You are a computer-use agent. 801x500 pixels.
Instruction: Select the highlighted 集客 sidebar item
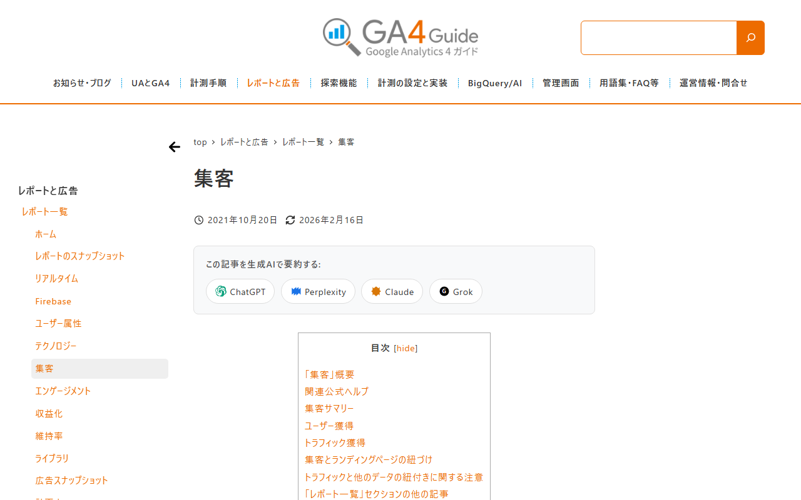pos(99,369)
